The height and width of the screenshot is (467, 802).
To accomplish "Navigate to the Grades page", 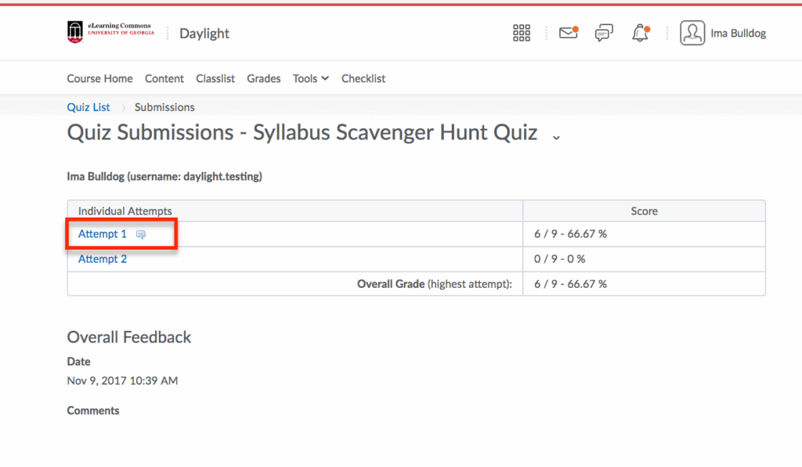I will [264, 78].
